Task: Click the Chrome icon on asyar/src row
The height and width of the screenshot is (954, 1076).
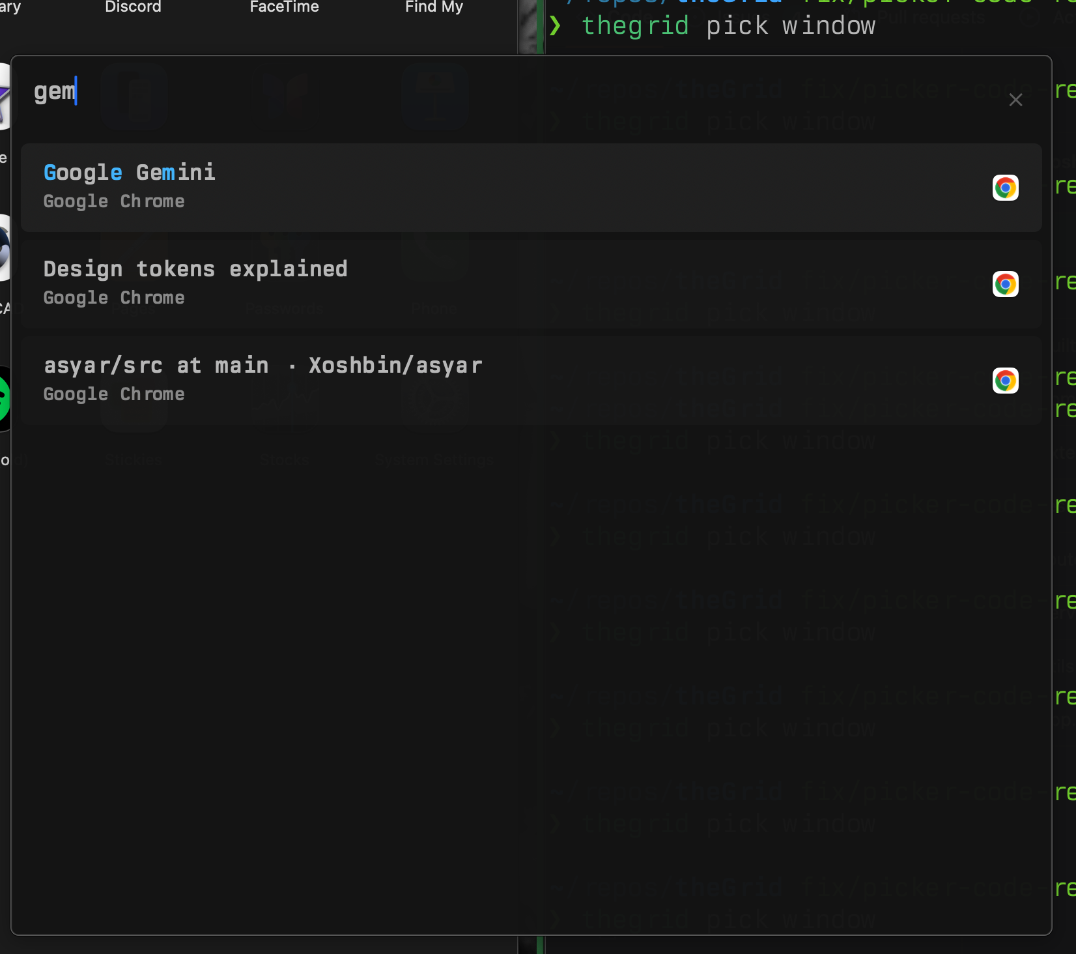Action: (x=1005, y=381)
